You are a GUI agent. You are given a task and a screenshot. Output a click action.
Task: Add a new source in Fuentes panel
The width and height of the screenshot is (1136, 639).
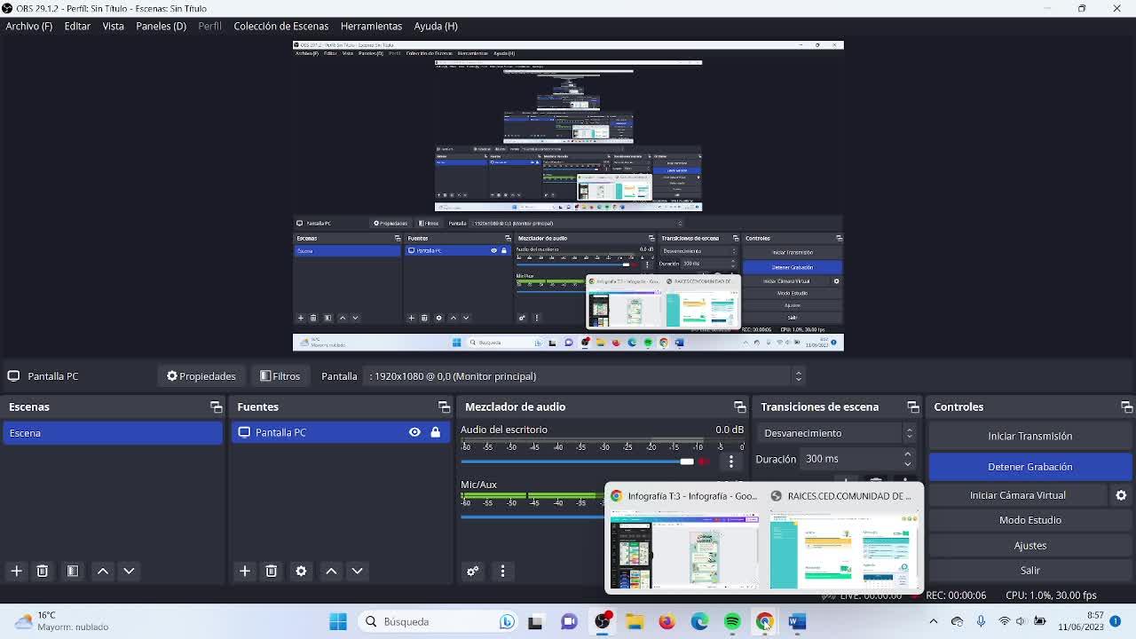coord(245,571)
